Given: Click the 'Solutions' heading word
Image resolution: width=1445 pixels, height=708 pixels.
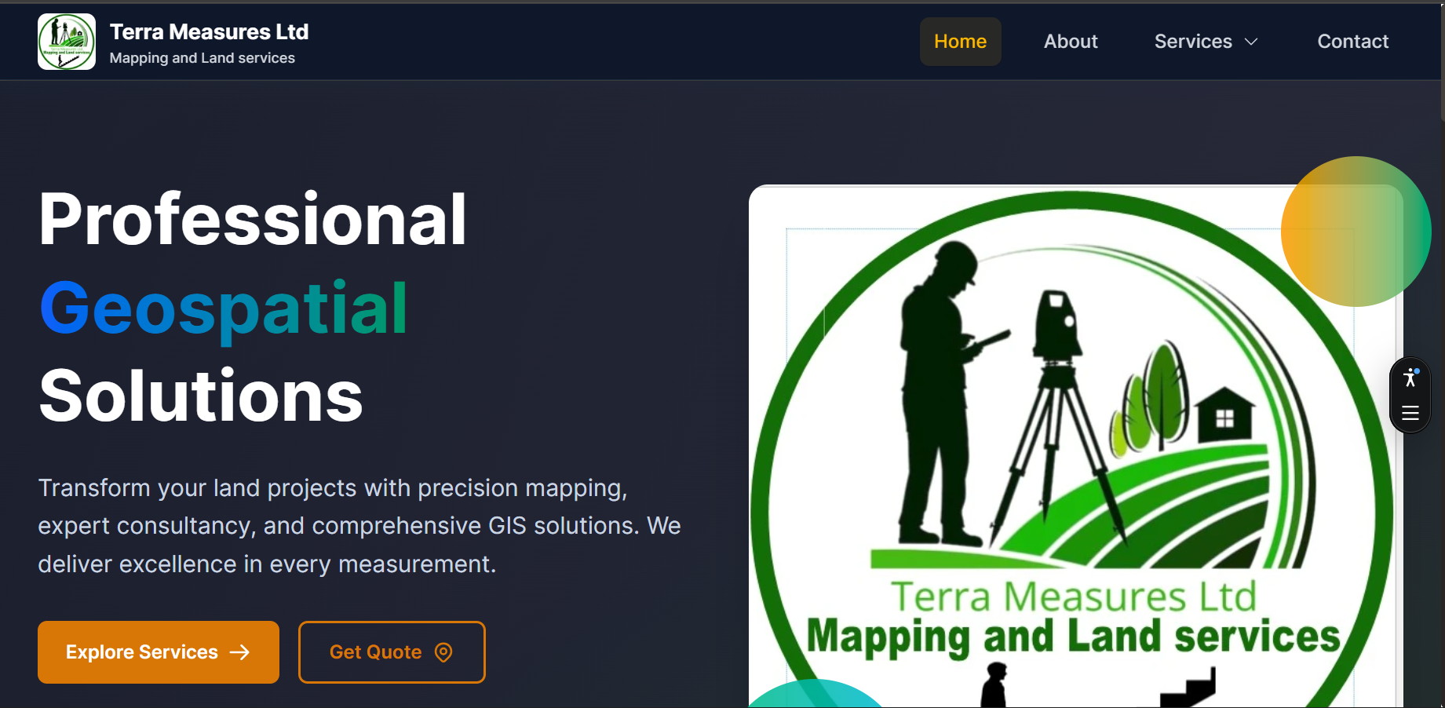Looking at the screenshot, I should [201, 396].
